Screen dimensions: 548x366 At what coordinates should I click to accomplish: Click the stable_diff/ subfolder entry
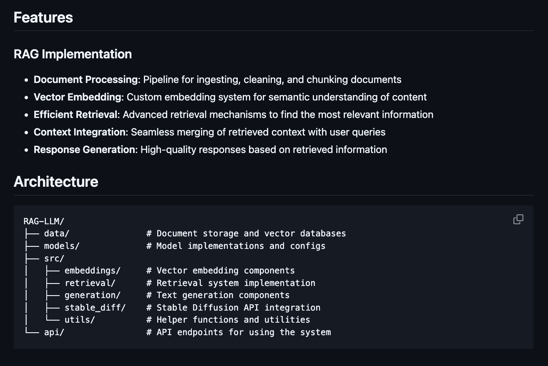click(95, 308)
